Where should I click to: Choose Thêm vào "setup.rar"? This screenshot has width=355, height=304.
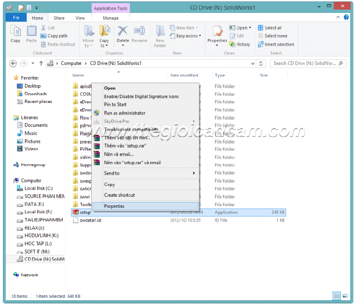click(x=145, y=146)
